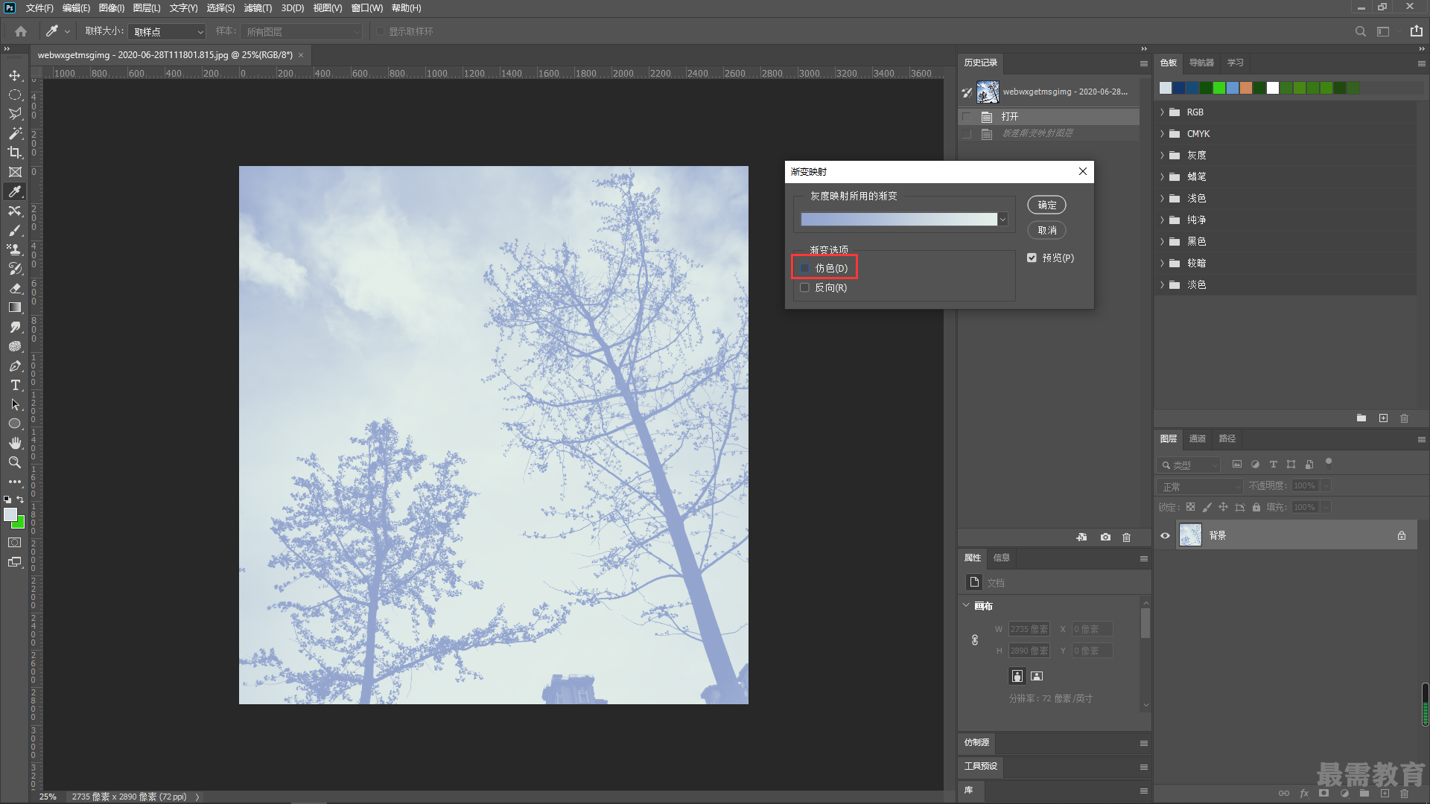The image size is (1430, 804).
Task: Select the Move tool
Action: pos(15,75)
